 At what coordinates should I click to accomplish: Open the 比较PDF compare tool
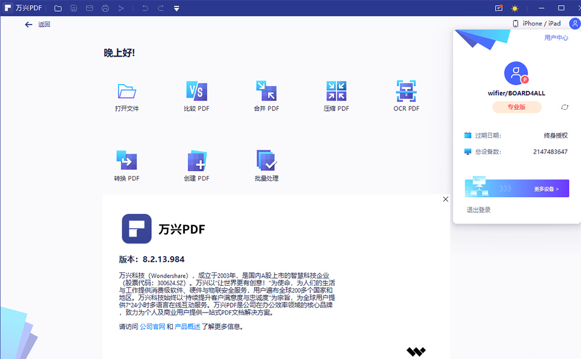click(196, 95)
